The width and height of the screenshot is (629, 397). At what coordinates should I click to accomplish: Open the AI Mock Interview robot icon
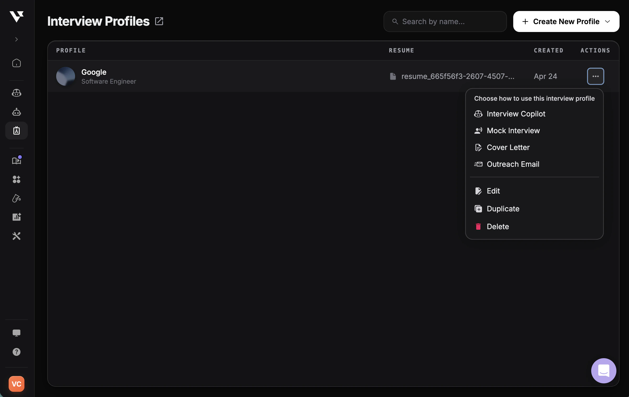17,112
